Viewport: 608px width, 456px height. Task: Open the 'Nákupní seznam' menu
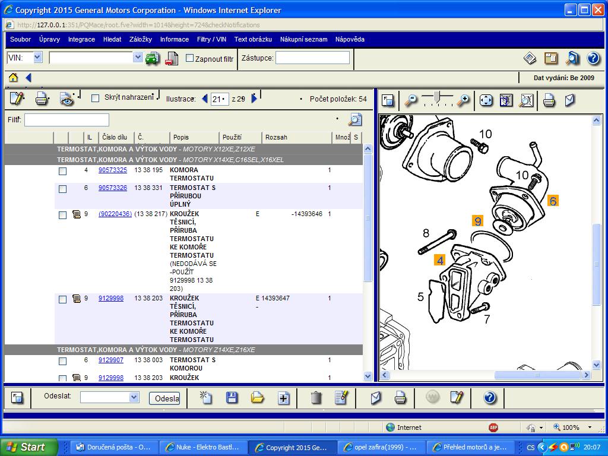pos(303,39)
